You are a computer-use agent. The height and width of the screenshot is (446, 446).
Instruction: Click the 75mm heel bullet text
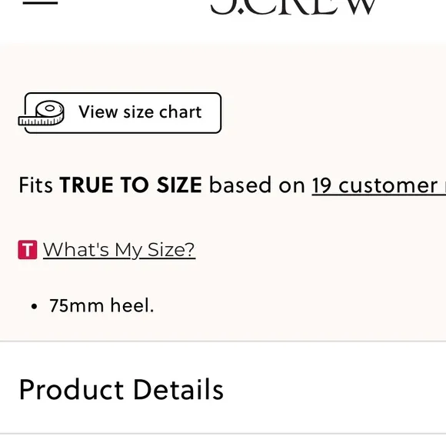pos(102,305)
